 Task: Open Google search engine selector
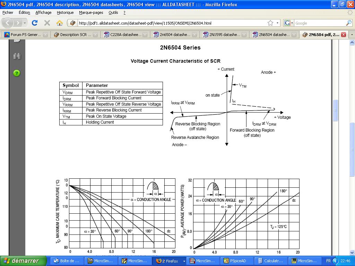[x=289, y=23]
